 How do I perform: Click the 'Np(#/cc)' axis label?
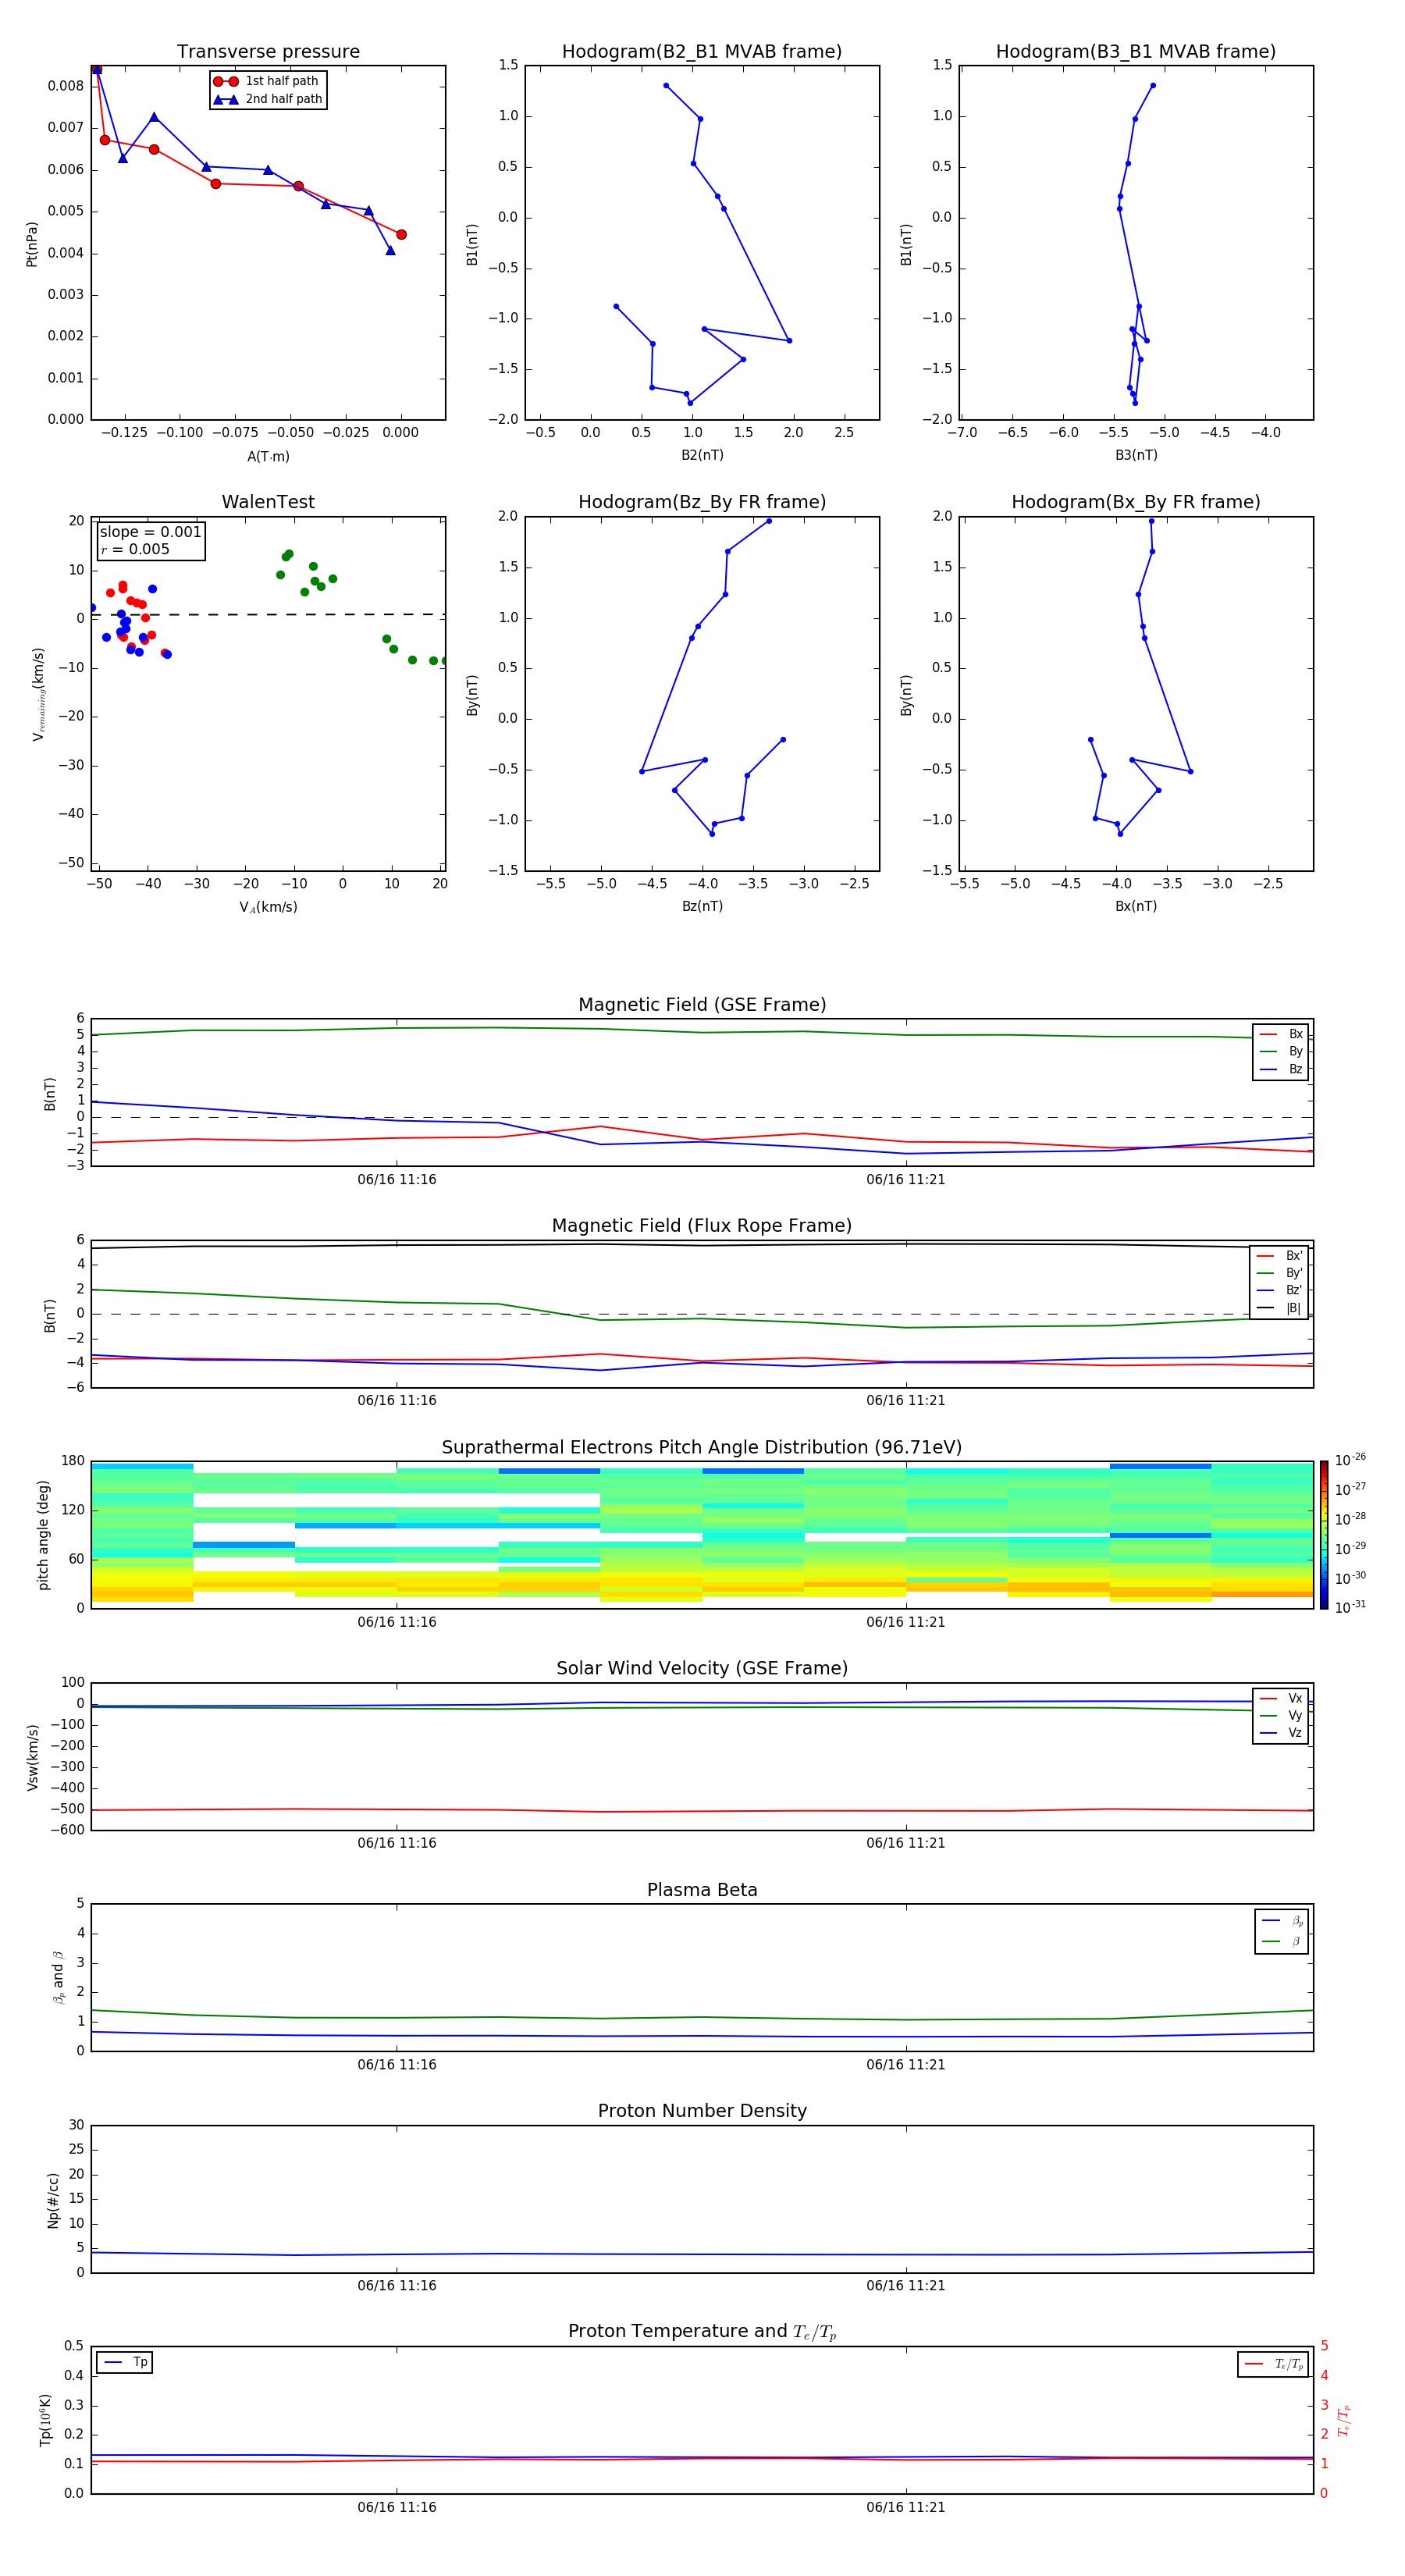coord(53,2200)
